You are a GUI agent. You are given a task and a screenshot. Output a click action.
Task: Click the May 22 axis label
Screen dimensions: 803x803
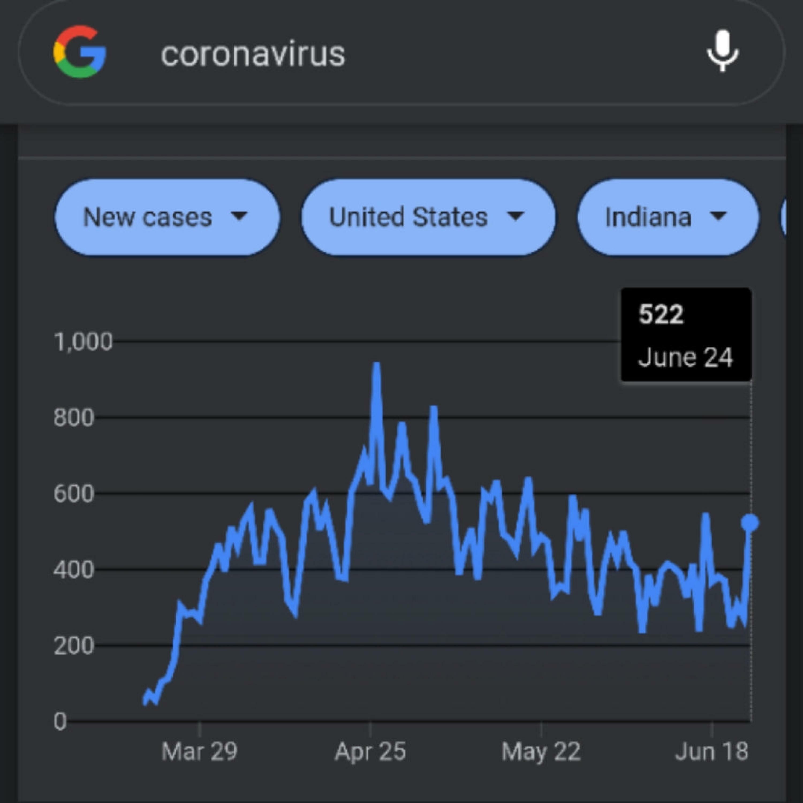(541, 751)
